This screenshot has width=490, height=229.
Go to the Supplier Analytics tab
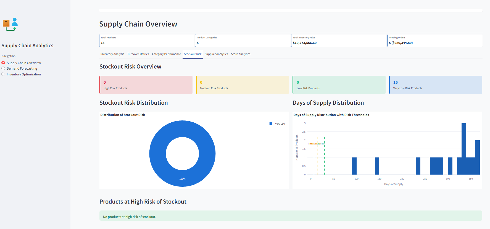pos(216,54)
